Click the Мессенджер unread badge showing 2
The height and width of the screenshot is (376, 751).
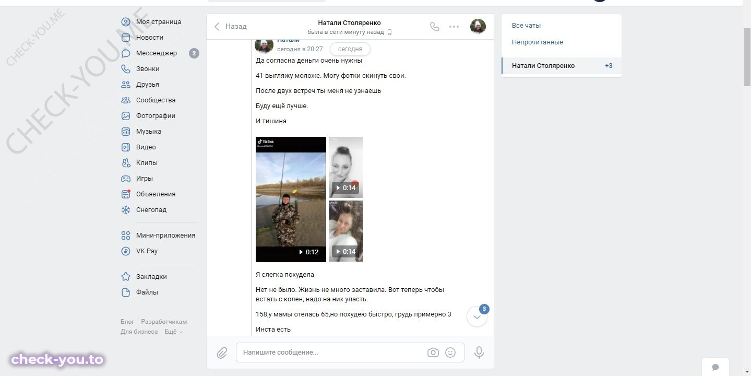194,53
